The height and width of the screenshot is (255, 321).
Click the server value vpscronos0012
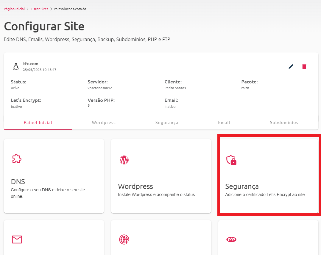point(100,88)
